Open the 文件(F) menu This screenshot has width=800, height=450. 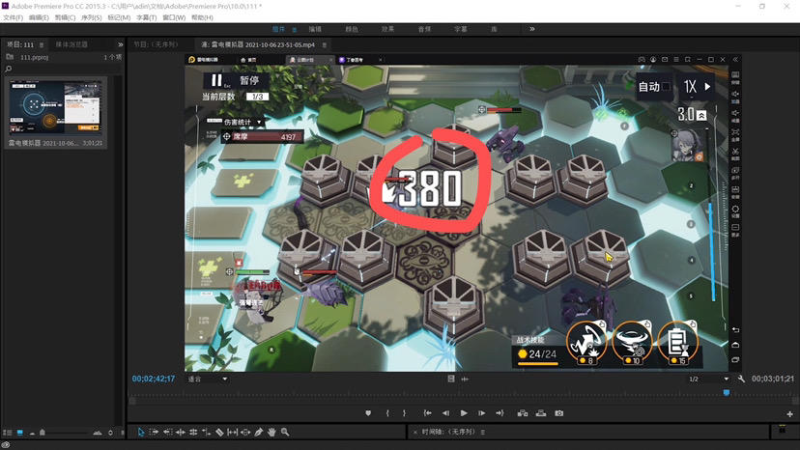click(x=13, y=17)
